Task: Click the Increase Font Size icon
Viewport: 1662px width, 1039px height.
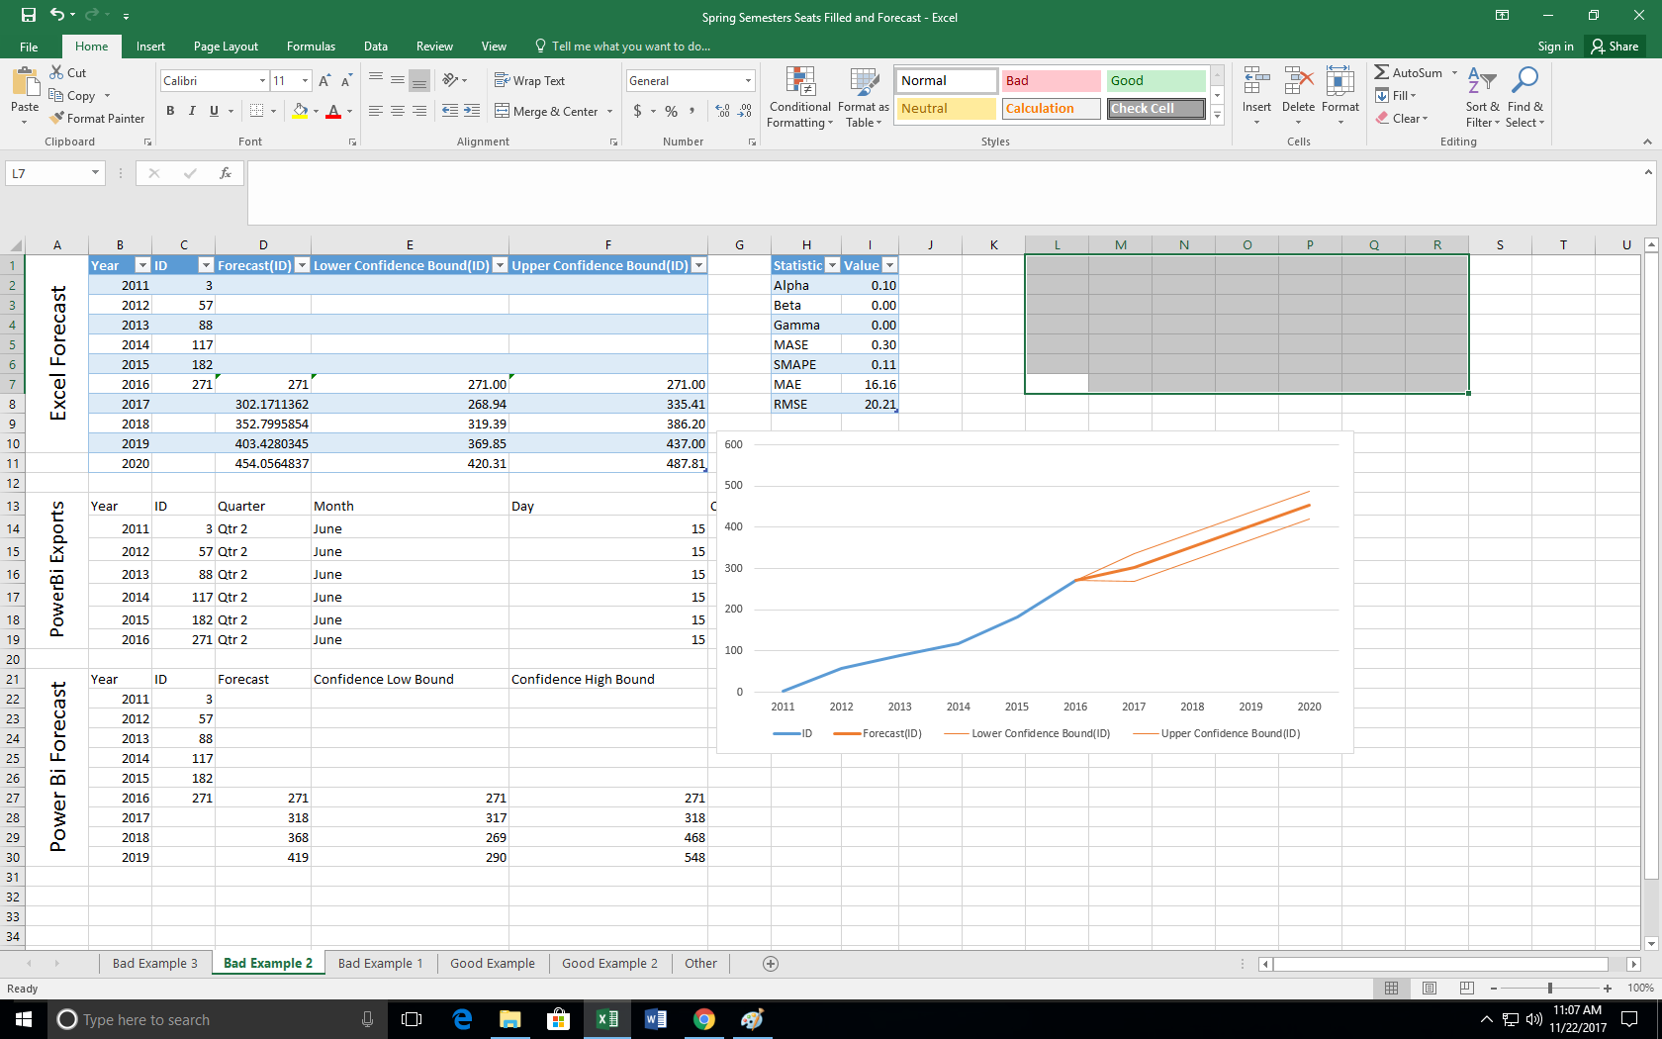Action: 323,80
